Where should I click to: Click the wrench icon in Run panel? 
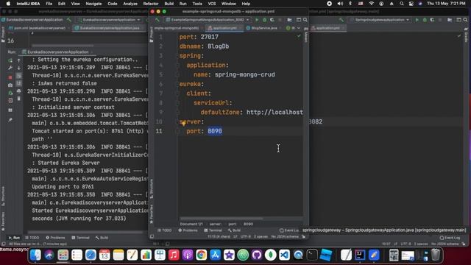point(10,68)
